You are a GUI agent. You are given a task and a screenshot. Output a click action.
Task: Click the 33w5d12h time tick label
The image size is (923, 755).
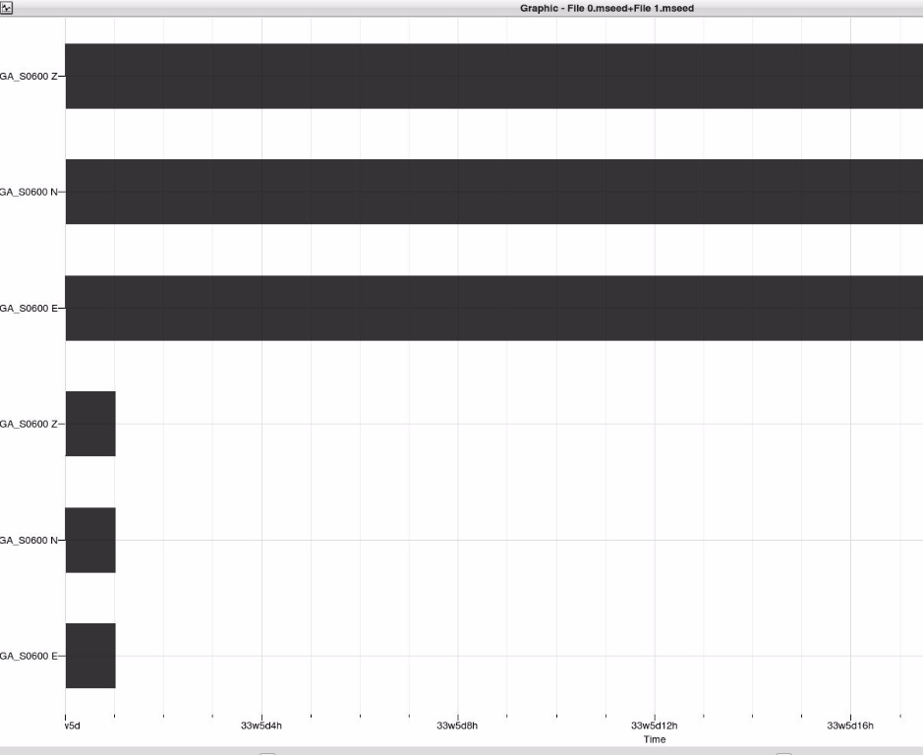click(x=654, y=726)
